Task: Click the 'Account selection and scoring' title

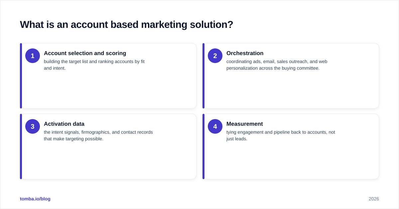Action: click(x=85, y=53)
